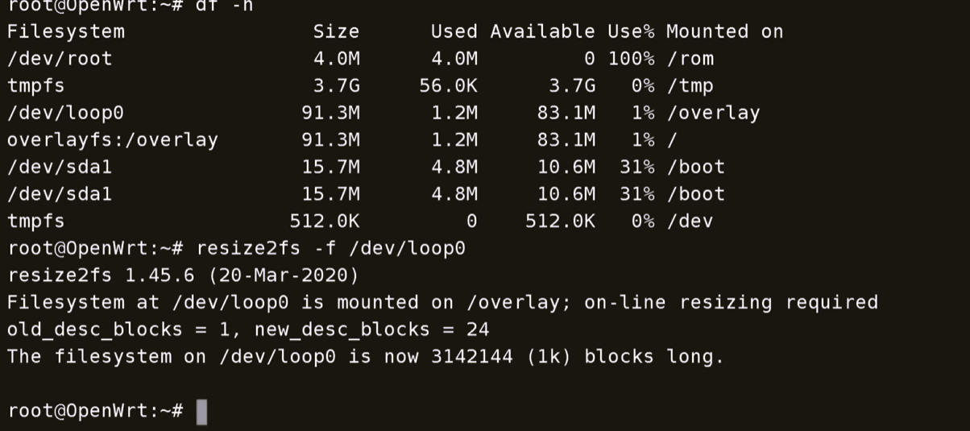
Task: Click the Used column header
Action: click(454, 31)
